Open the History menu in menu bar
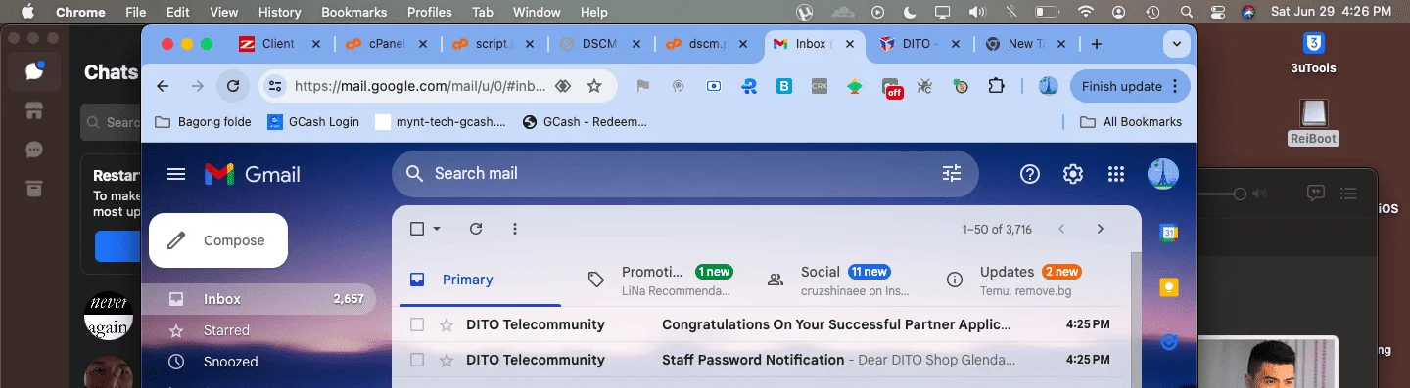 [x=279, y=12]
